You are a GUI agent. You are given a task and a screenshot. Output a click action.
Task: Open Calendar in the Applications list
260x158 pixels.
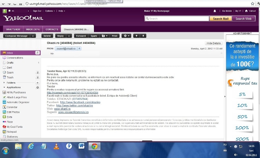[12, 107]
